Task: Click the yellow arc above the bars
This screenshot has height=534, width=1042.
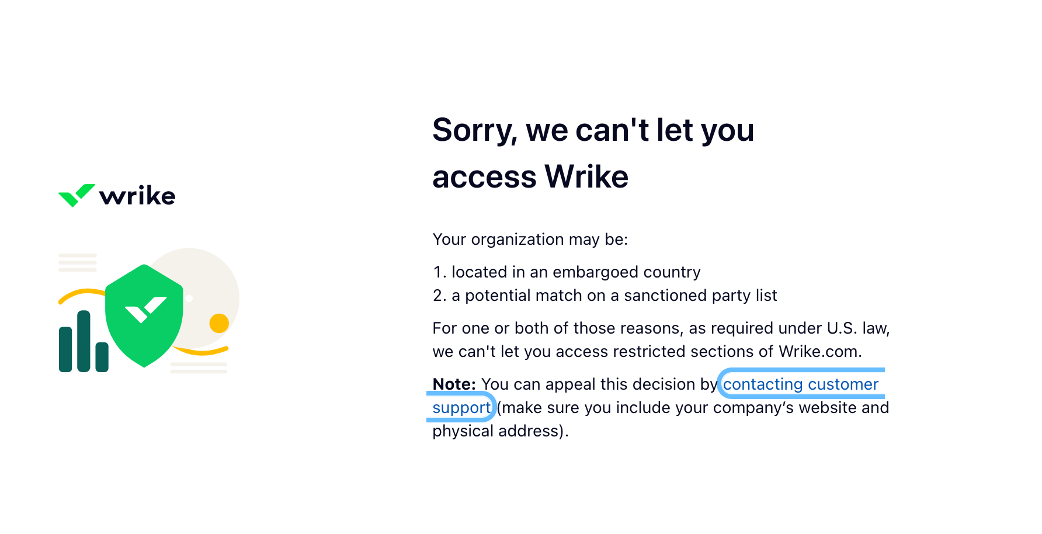Action: (x=82, y=296)
